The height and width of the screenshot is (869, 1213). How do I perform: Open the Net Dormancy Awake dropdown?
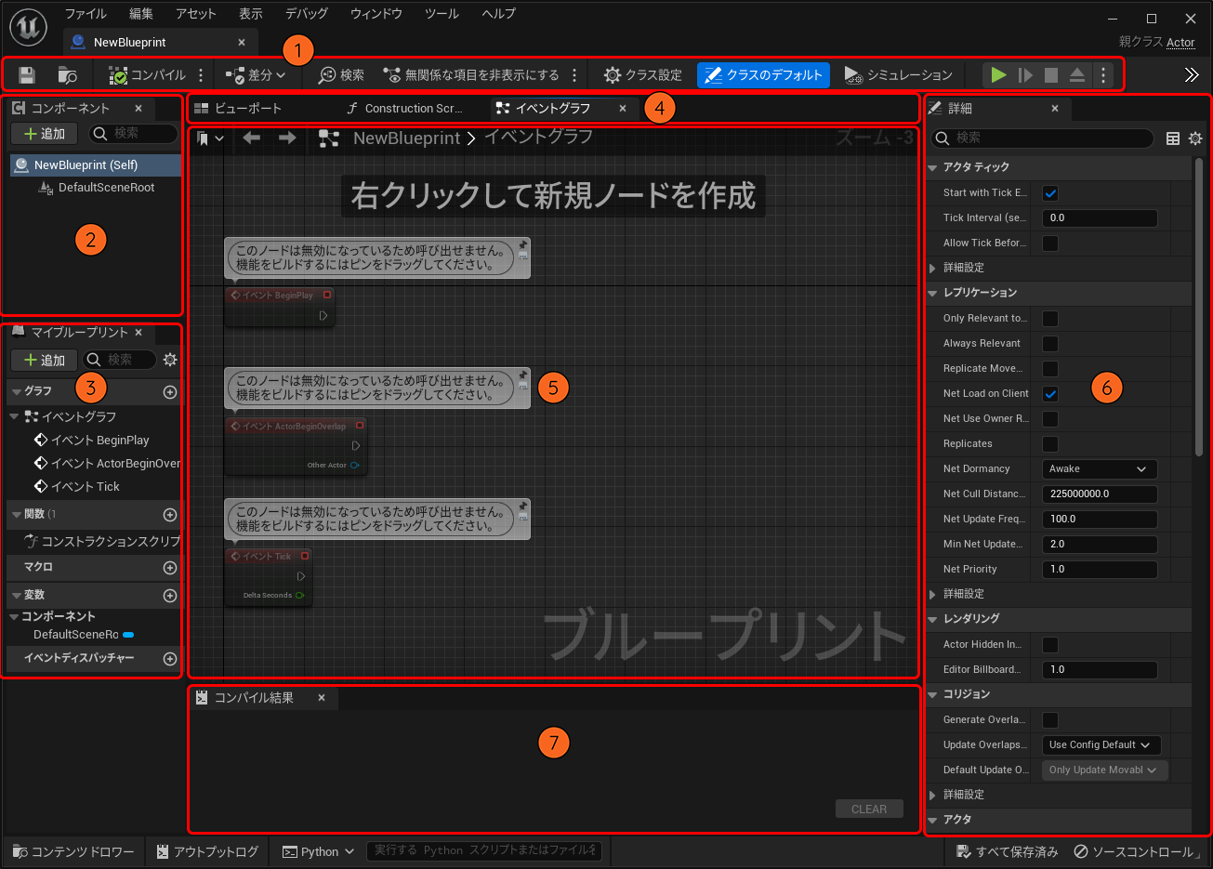[1099, 469]
